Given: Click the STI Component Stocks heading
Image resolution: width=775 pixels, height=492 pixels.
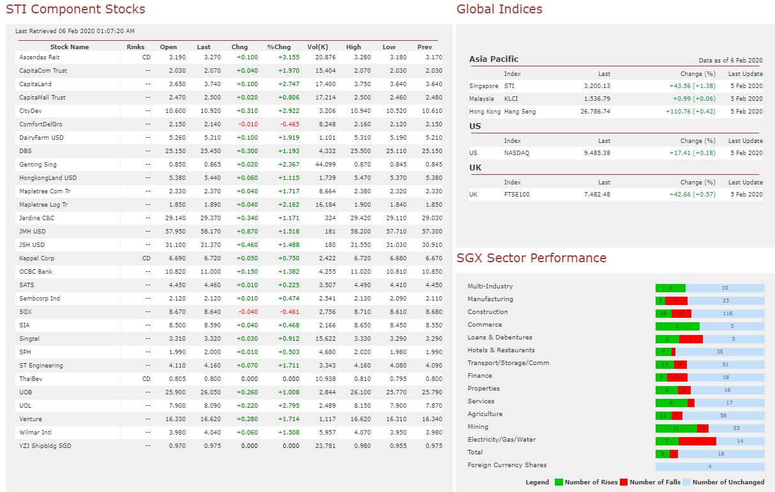Looking at the screenshot, I should pos(75,10).
